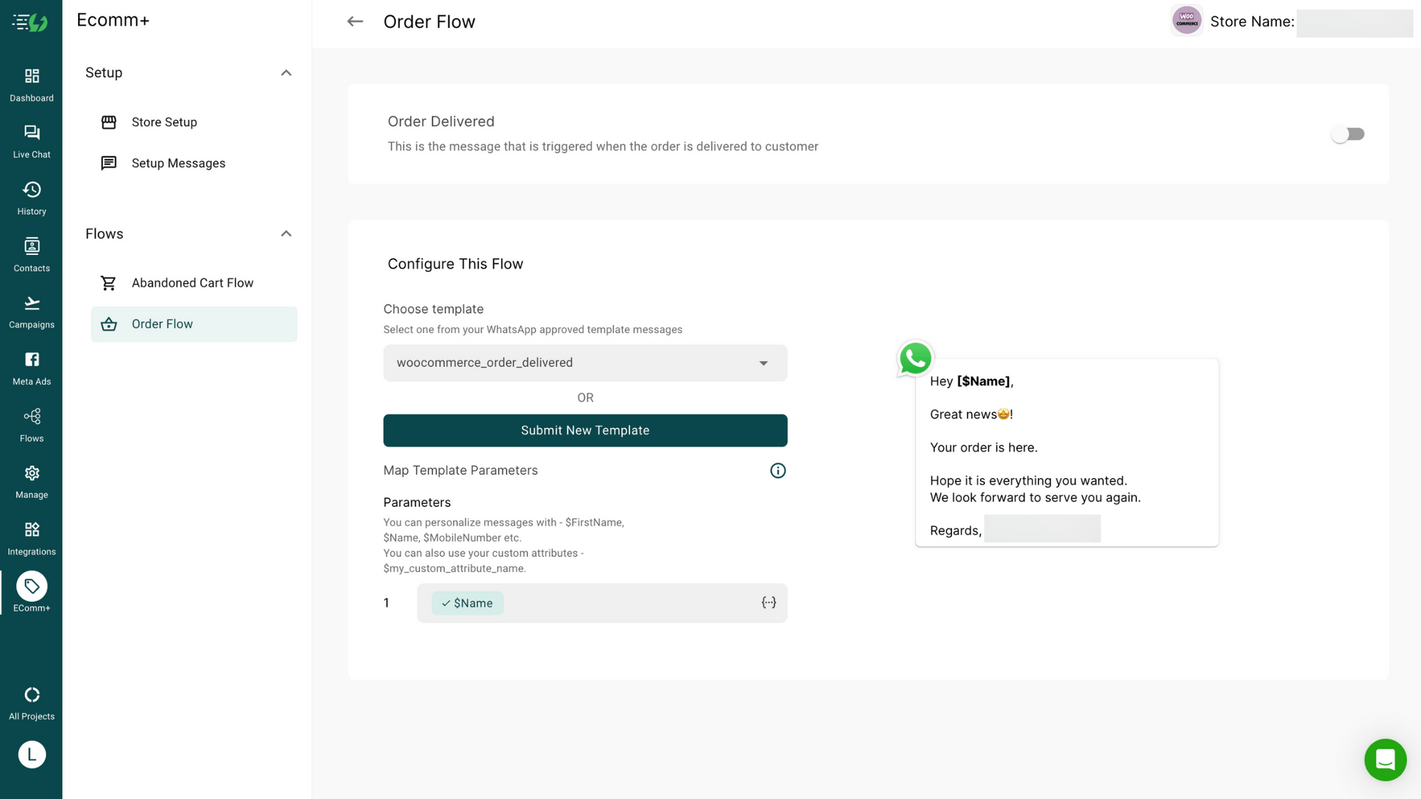Click the $Name parameter chip
The image size is (1421, 799).
click(x=467, y=602)
